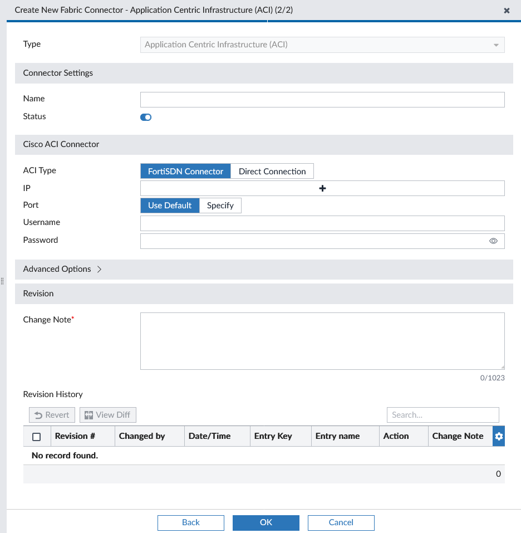Open the Type dropdown
521x533 pixels.
pyautogui.click(x=495, y=45)
